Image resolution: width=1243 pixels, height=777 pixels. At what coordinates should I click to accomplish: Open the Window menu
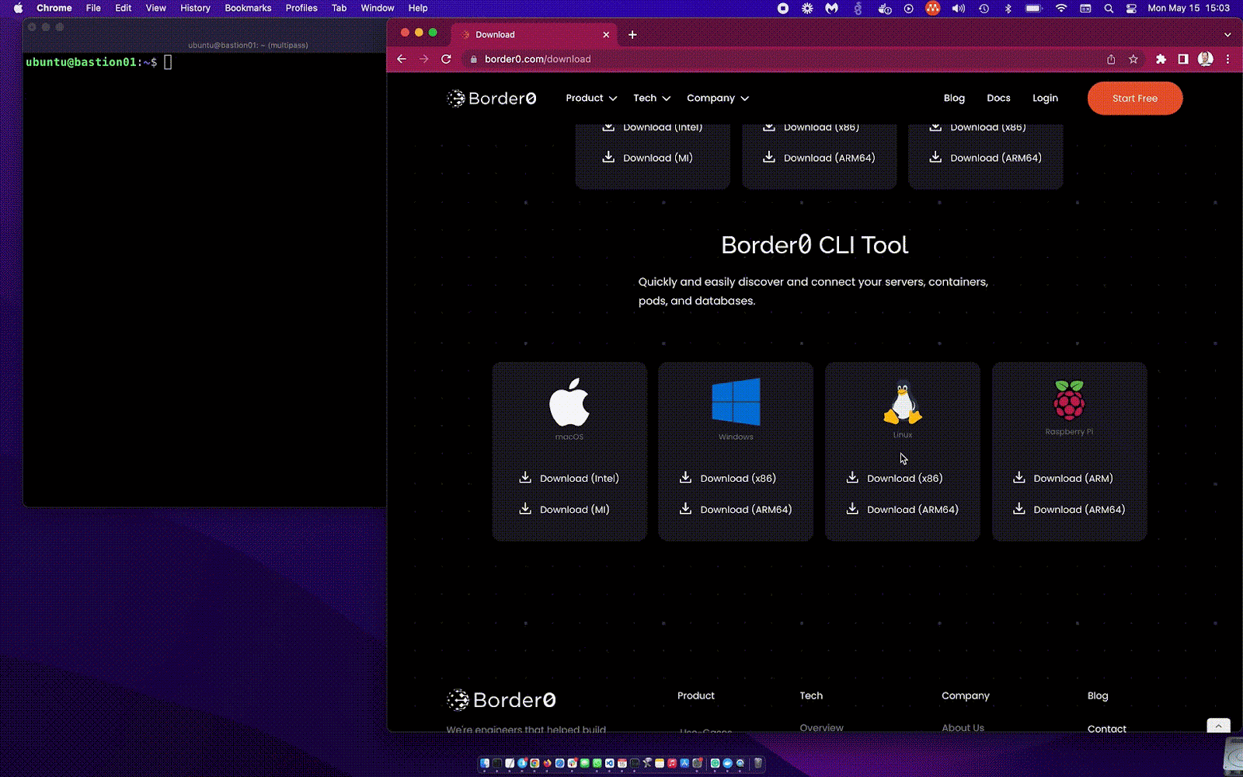click(378, 9)
